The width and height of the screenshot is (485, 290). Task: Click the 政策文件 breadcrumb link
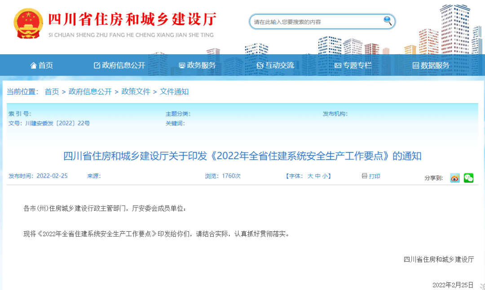click(136, 91)
